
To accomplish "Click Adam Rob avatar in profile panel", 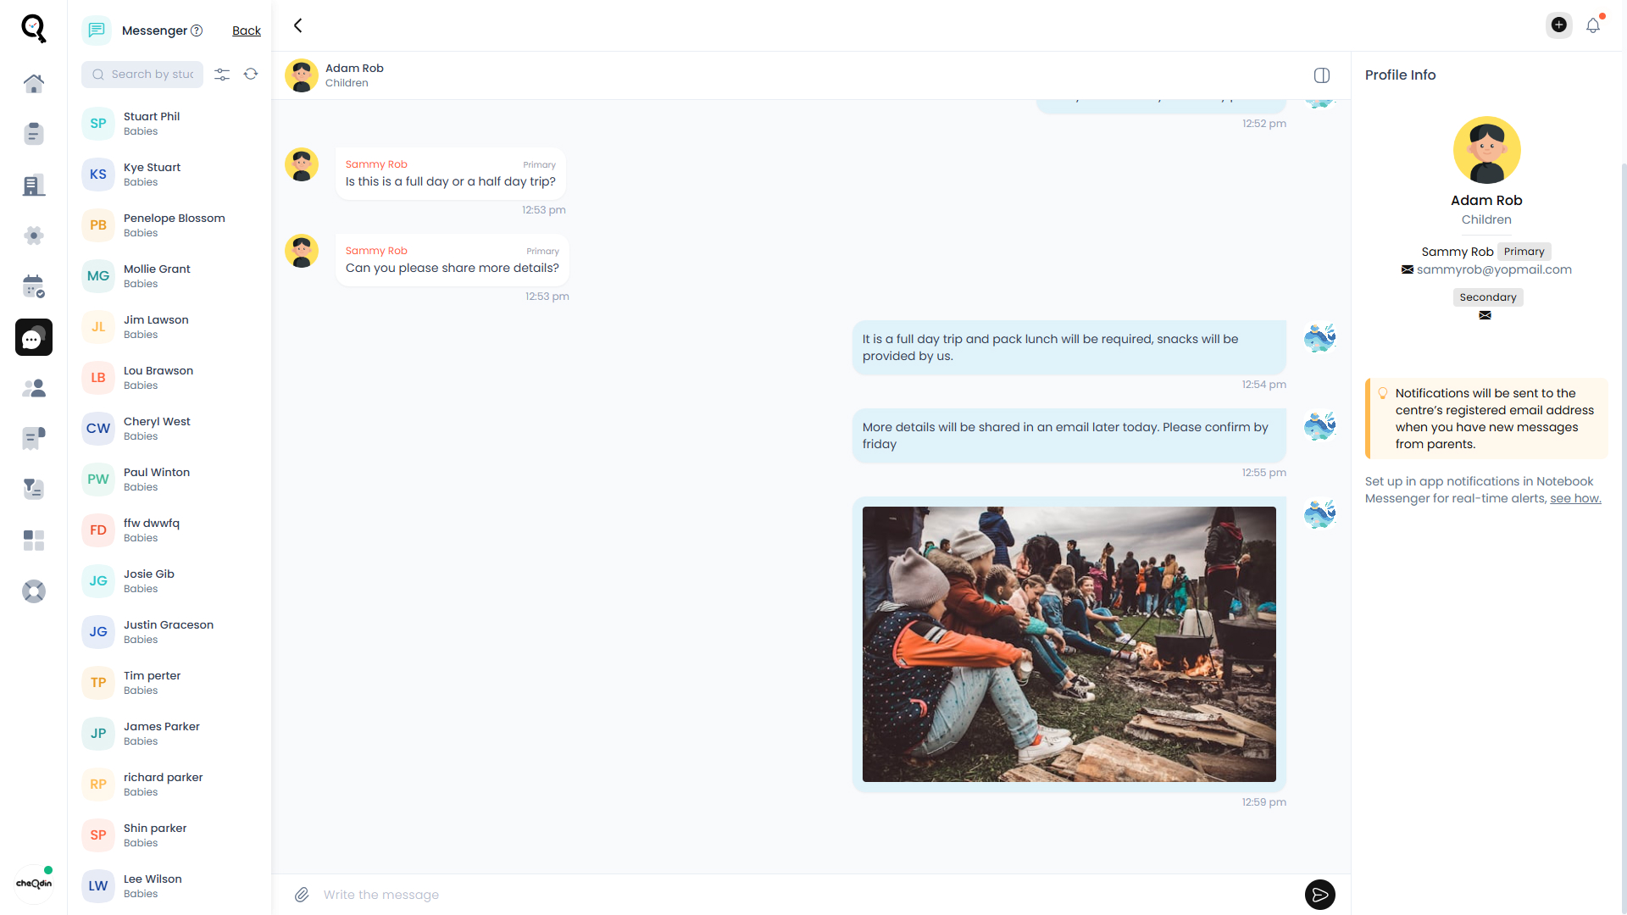I will click(x=1486, y=150).
